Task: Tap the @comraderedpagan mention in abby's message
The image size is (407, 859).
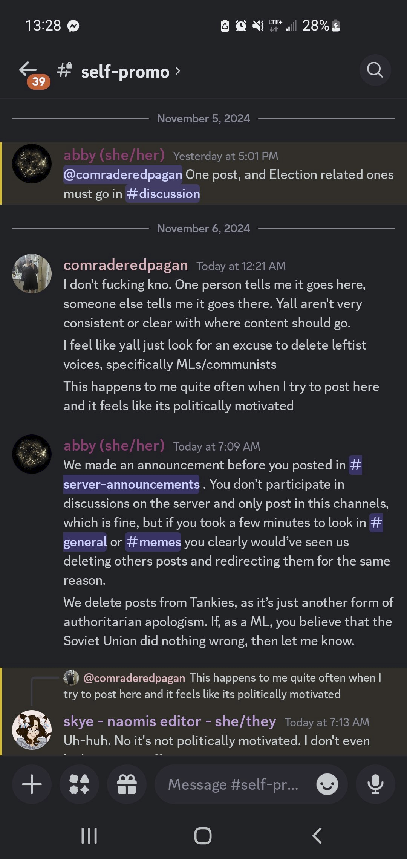Action: pyautogui.click(x=123, y=174)
